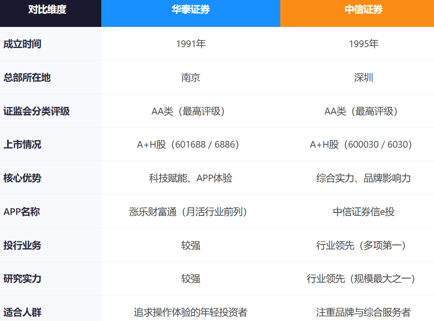434x321 pixels.
Task: Click the 涨乐财富通 APP name cell
Action: coord(191,212)
